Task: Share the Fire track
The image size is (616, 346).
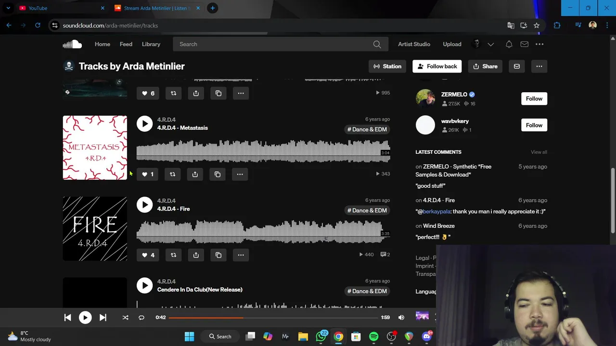Action: coord(196,255)
